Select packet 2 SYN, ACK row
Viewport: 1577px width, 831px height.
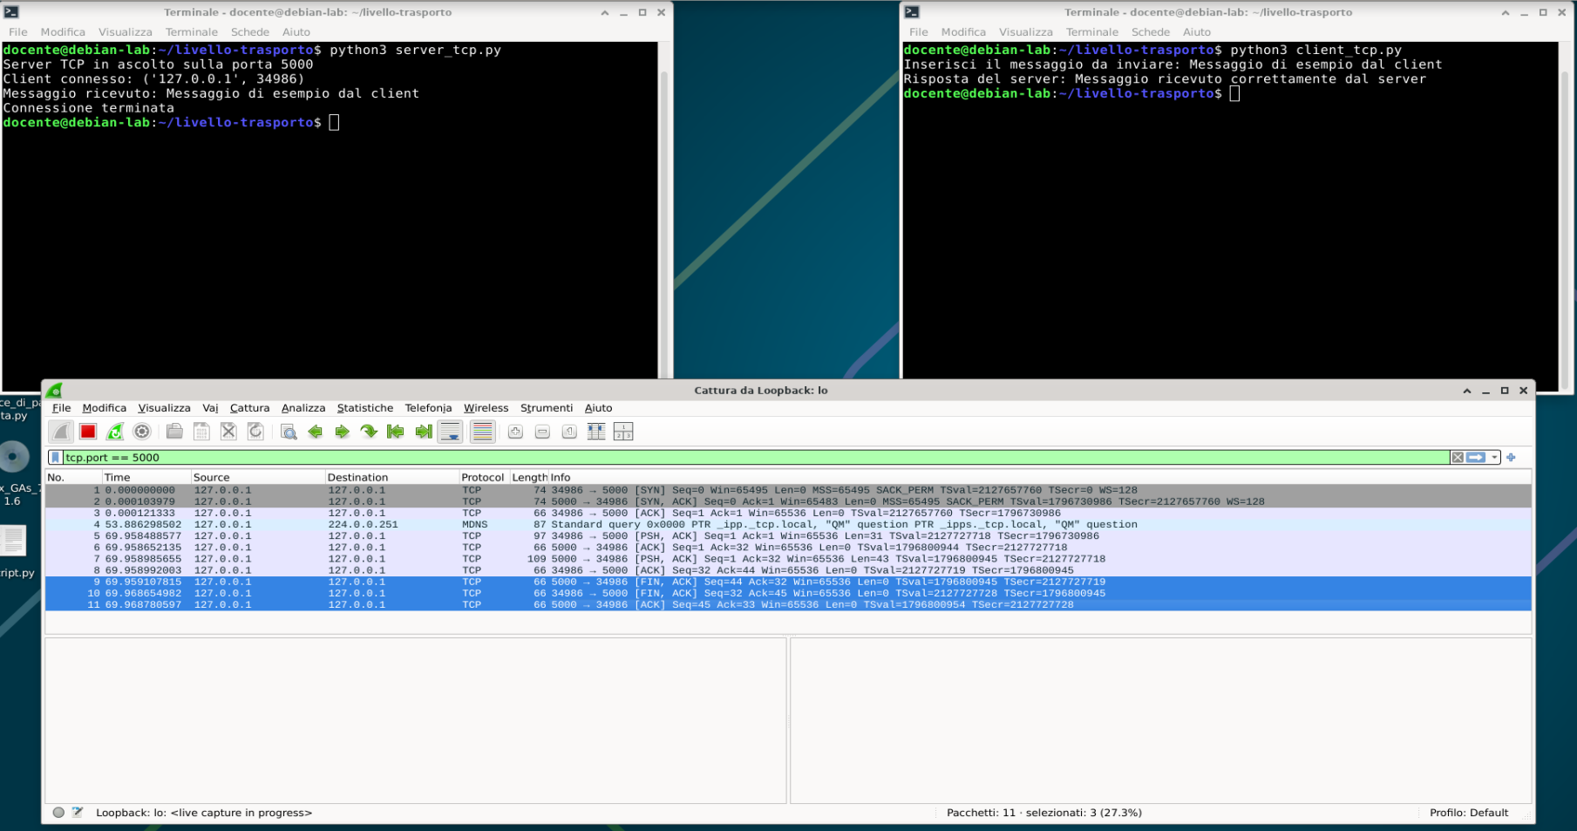[788, 501]
